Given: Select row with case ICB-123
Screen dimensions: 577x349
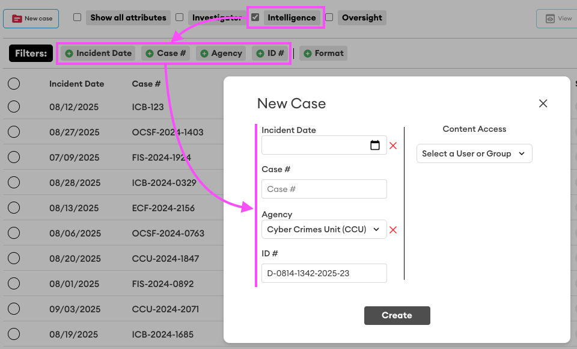Looking at the screenshot, I should click(14, 107).
